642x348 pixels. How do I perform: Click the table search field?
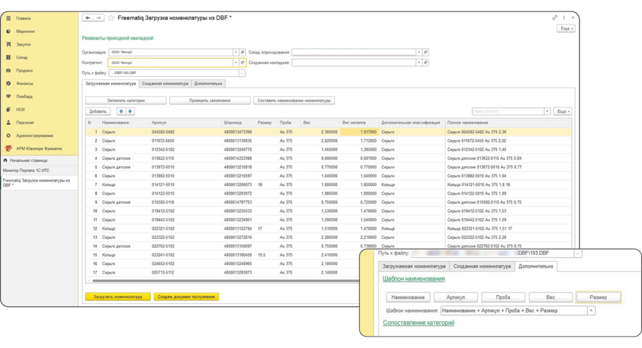tap(506, 111)
